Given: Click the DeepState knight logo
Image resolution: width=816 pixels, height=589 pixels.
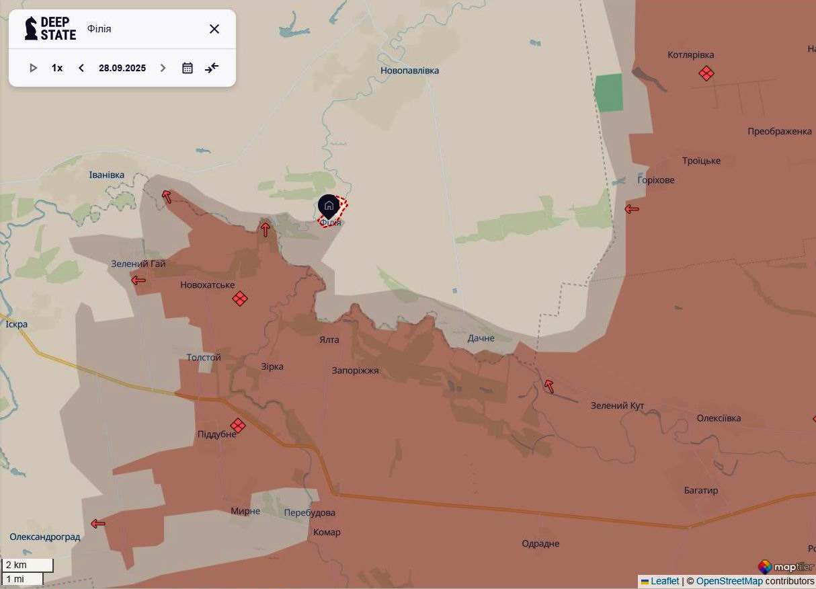Looking at the screenshot, I should point(30,28).
